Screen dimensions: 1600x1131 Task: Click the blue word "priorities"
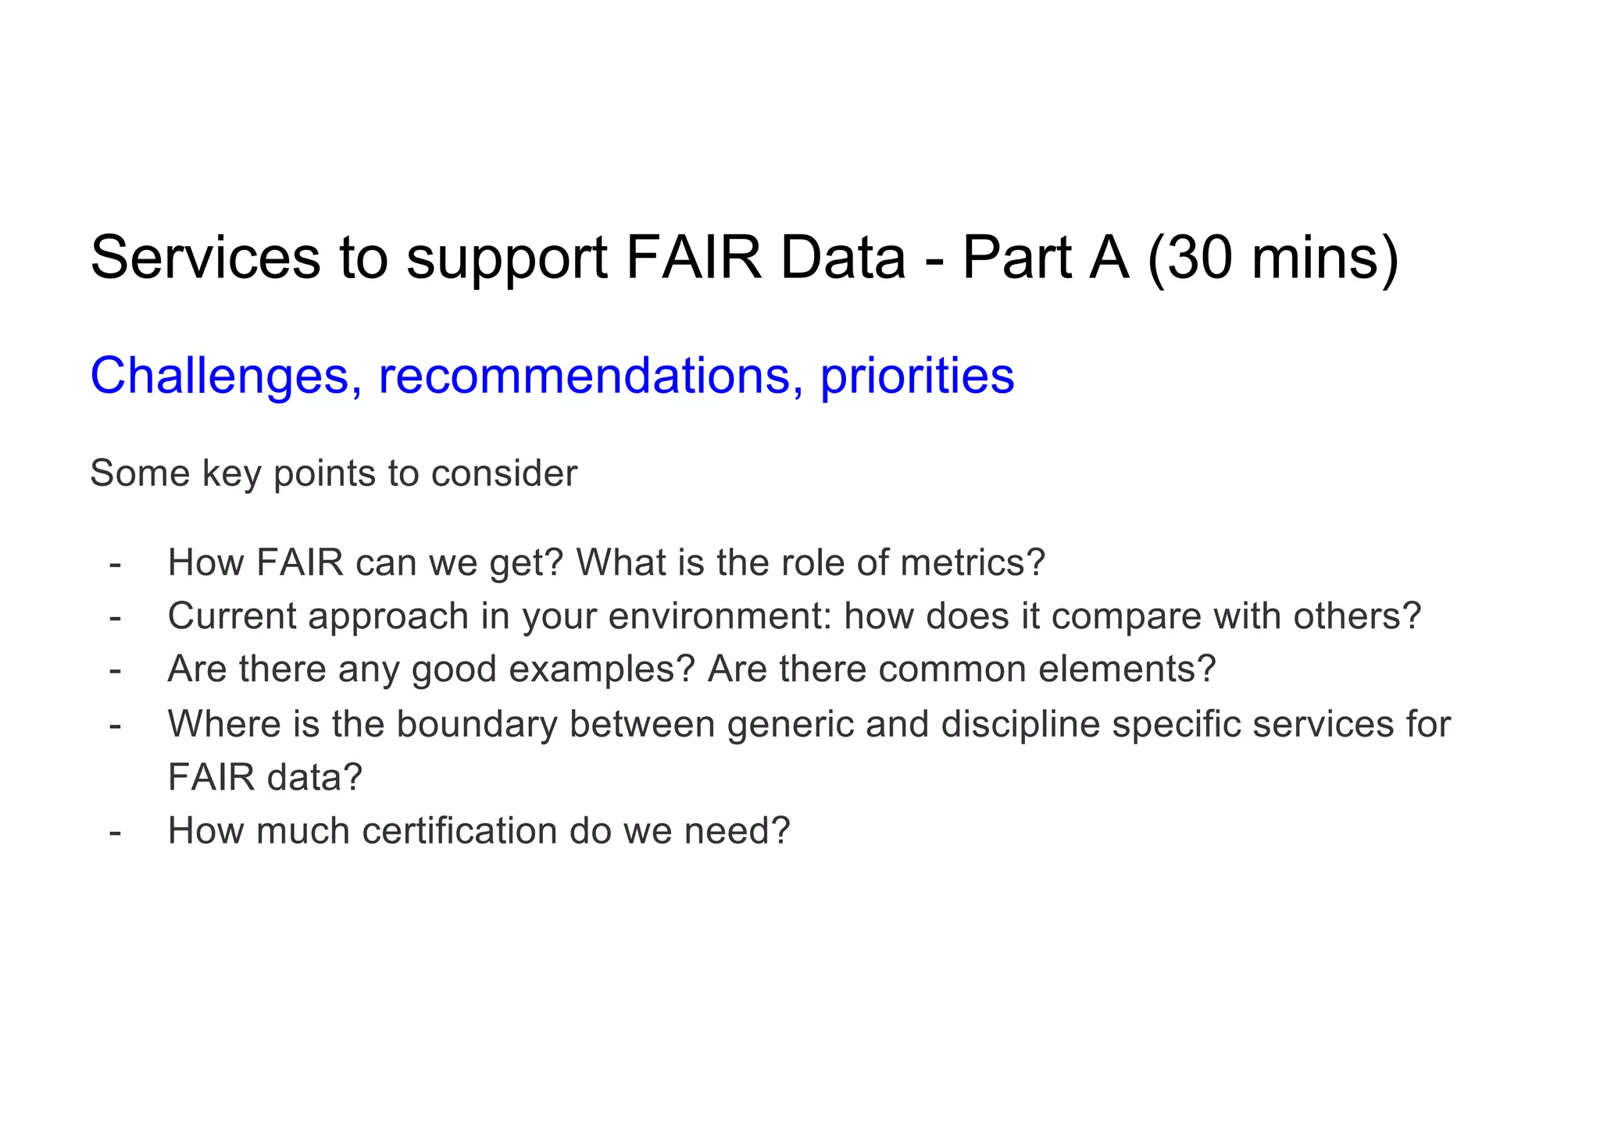click(916, 376)
